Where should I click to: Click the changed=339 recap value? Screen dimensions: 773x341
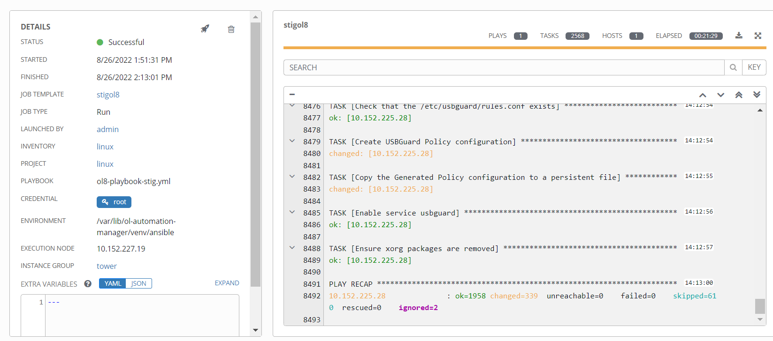[x=514, y=296]
